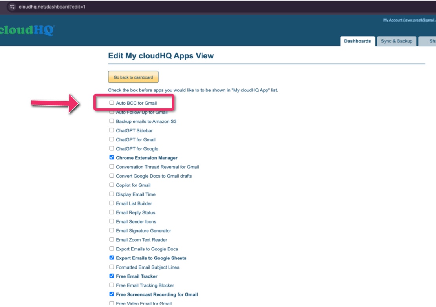Uncheck Free Screencast Recording for Gmail box
Image resolution: width=436 pixels, height=307 pixels.
(x=112, y=294)
